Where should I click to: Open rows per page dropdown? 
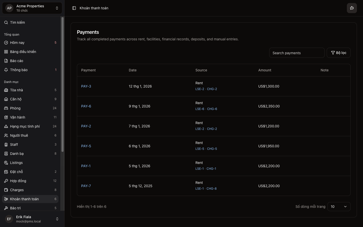point(339,207)
